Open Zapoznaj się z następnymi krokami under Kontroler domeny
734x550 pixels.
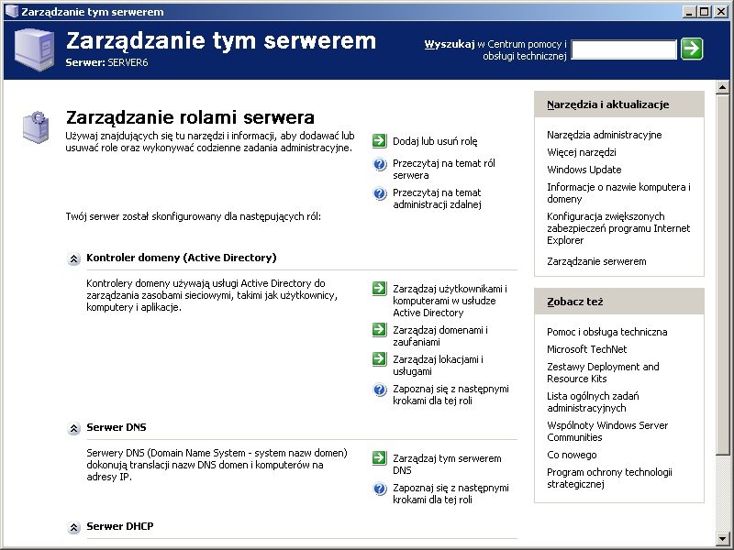click(x=450, y=395)
